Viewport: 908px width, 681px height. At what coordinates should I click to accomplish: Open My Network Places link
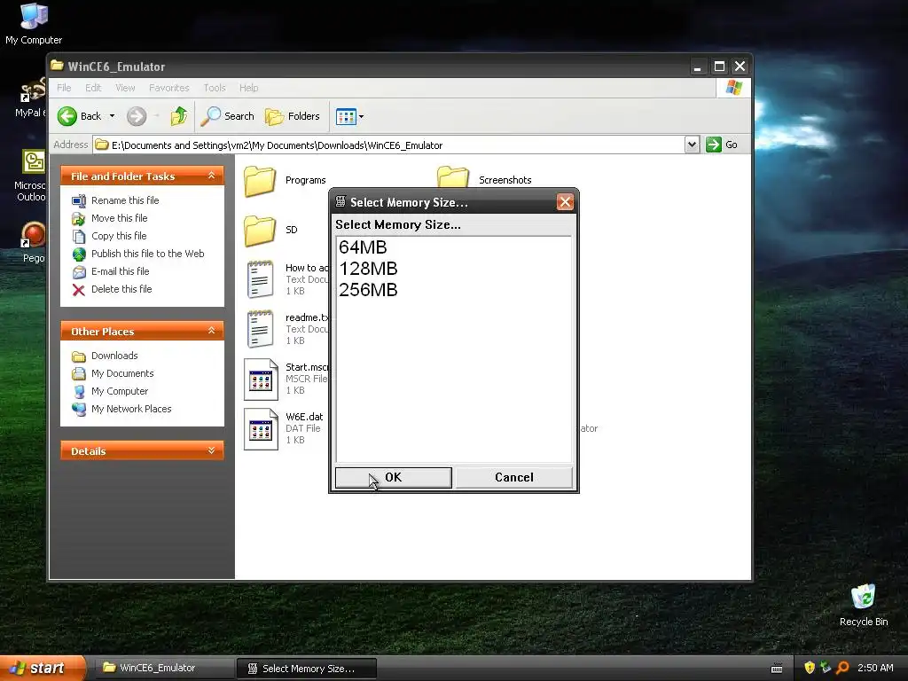coord(131,409)
